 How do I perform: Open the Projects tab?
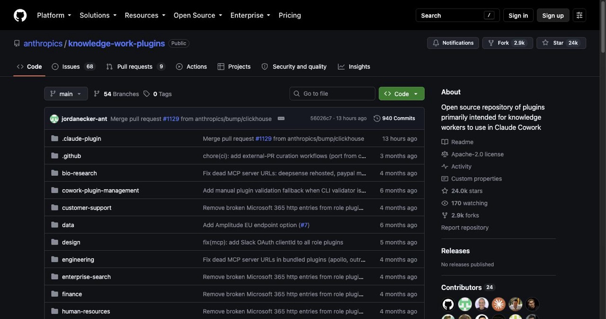click(x=234, y=66)
